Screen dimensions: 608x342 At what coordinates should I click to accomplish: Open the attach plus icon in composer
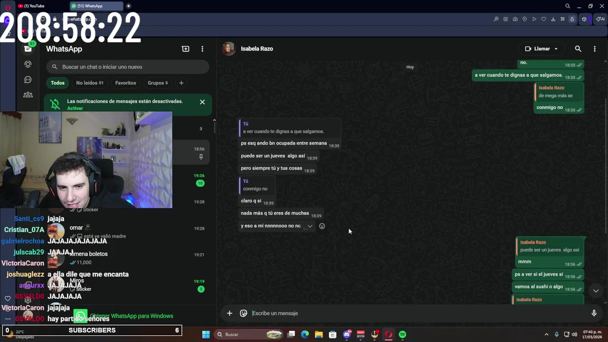(x=229, y=313)
